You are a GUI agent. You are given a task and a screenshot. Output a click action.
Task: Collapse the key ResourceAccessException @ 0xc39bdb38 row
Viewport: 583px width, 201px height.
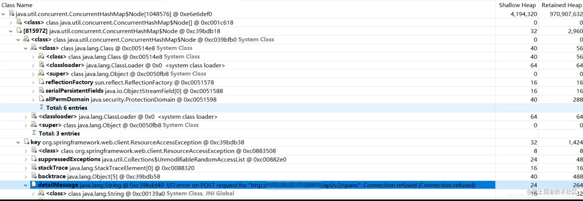click(x=18, y=142)
